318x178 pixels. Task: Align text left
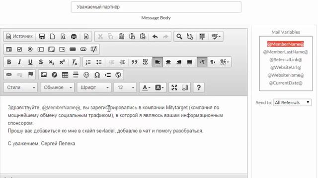click(158, 62)
